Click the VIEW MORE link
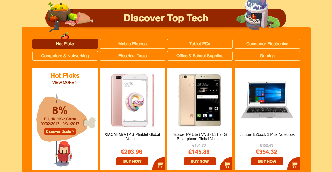Image resolution: width=332 pixels, height=172 pixels. [x=65, y=83]
